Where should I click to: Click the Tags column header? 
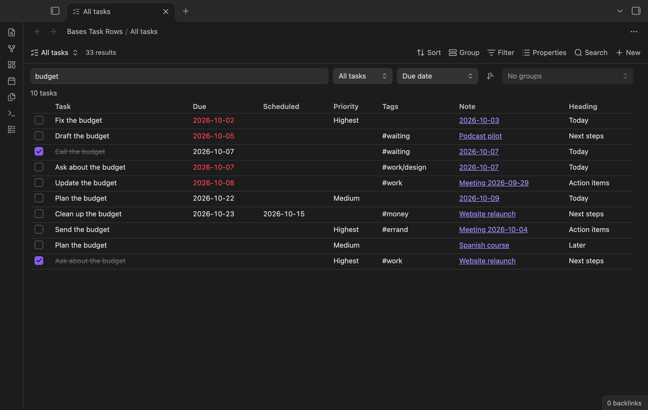point(390,106)
